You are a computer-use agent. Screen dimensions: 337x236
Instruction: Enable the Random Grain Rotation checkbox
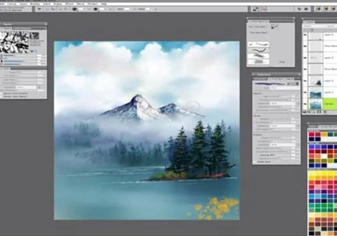coord(2,94)
